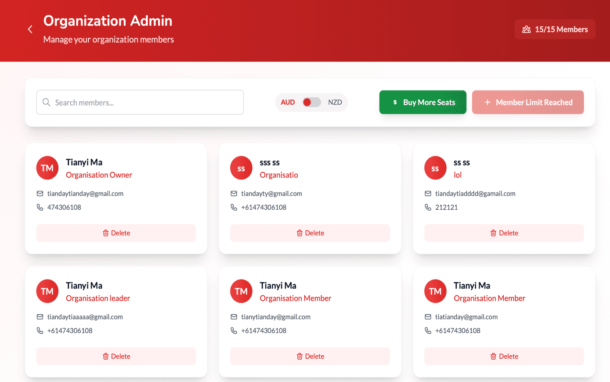This screenshot has height=382, width=610.
Task: Toggle currency switch from AUD to NZD
Action: [x=311, y=102]
